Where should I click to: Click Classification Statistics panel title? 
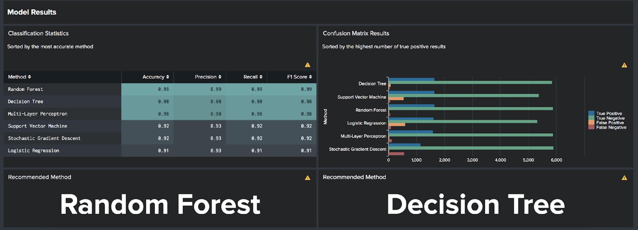tap(38, 33)
